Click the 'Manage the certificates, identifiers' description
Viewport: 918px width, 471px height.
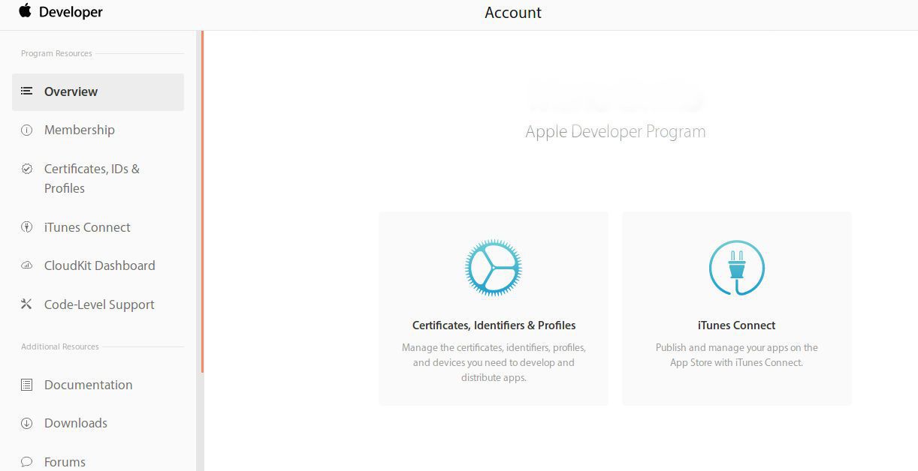(x=494, y=362)
